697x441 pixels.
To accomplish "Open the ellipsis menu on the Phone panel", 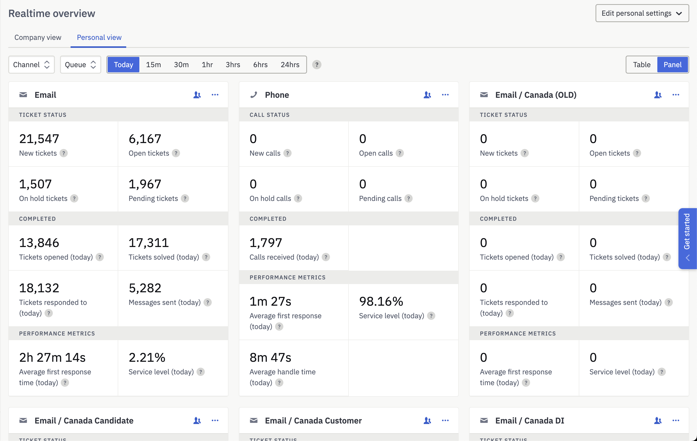I will pyautogui.click(x=445, y=95).
